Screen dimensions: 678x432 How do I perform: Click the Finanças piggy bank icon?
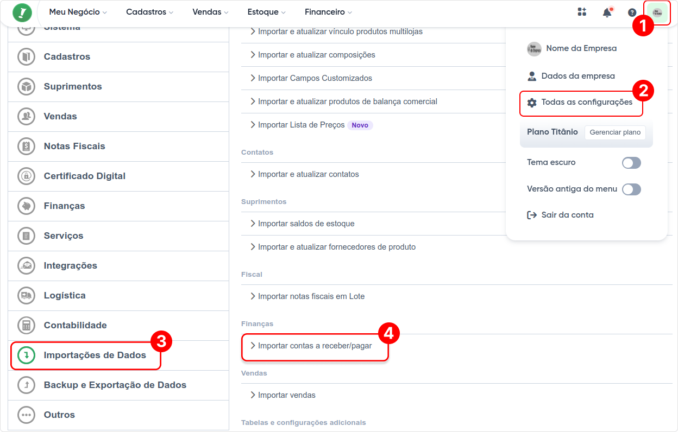click(x=26, y=206)
